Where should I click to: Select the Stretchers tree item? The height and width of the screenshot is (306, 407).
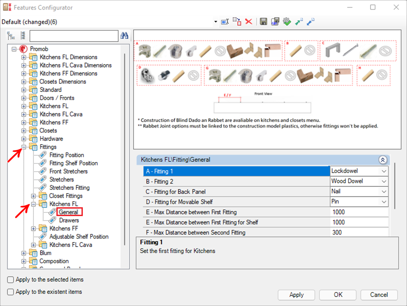62,180
